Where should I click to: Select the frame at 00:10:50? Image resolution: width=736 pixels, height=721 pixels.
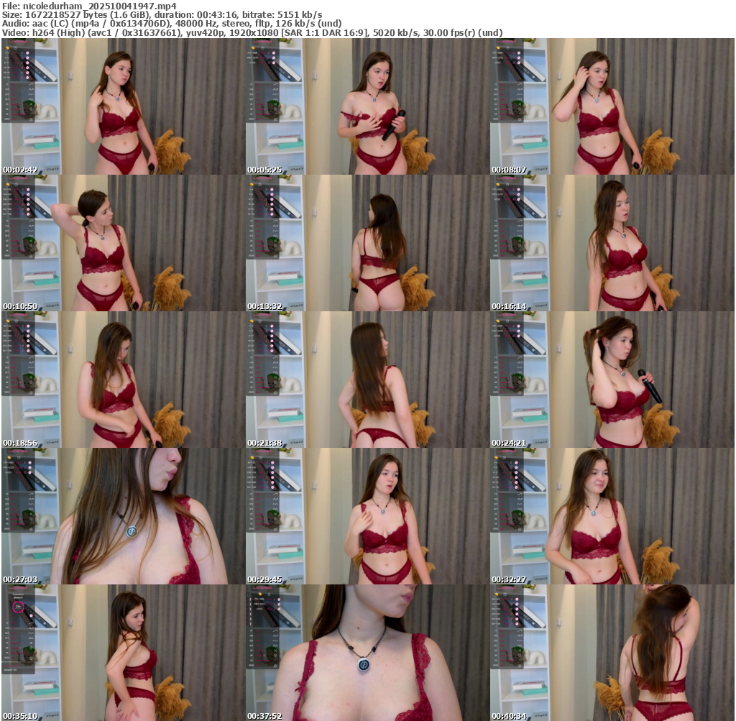coord(124,243)
